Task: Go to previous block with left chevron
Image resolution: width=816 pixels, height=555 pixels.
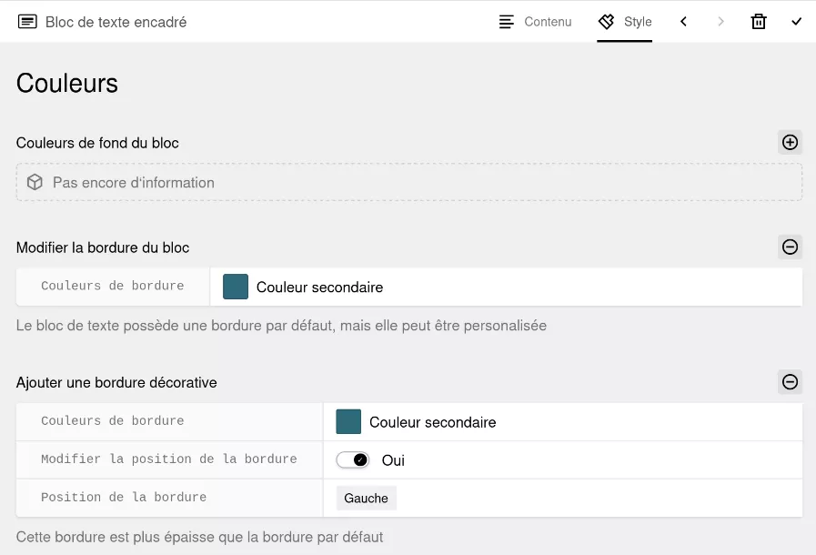Action: point(683,21)
